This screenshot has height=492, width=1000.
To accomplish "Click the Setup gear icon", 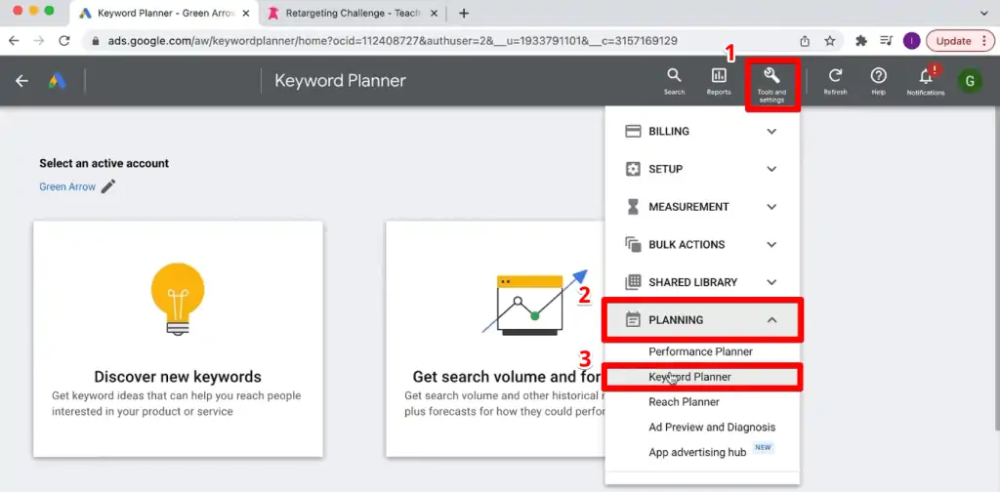I will 633,169.
